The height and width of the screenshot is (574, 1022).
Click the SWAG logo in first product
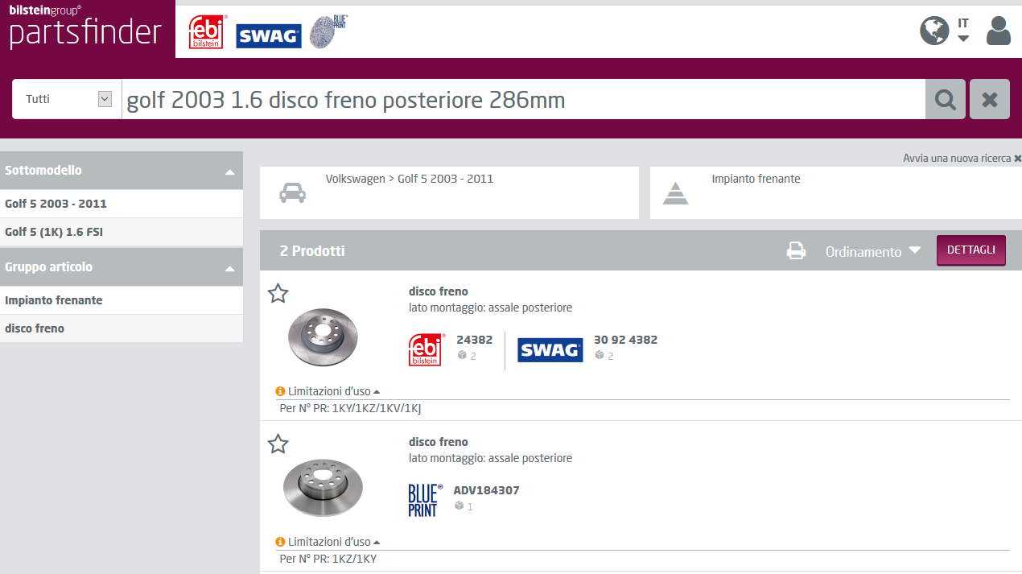pos(550,350)
